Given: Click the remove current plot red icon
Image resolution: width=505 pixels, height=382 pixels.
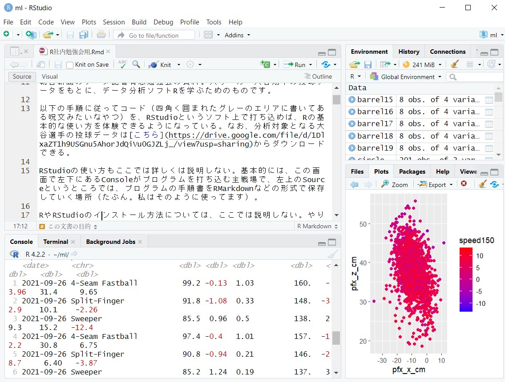Looking at the screenshot, I should (464, 183).
